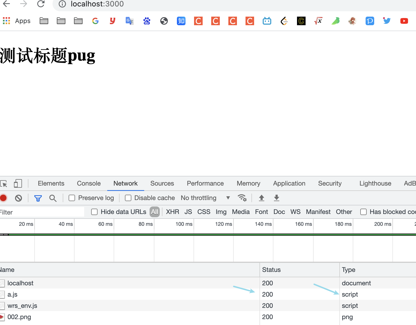Open the LeetCode bookmark icon
Screen dimensions: 416x325
click(x=284, y=21)
